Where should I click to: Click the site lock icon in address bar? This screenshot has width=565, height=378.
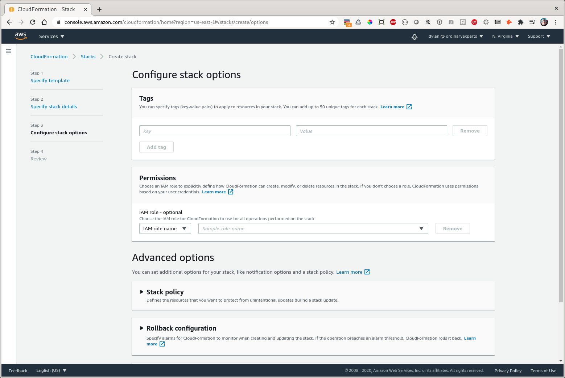59,22
